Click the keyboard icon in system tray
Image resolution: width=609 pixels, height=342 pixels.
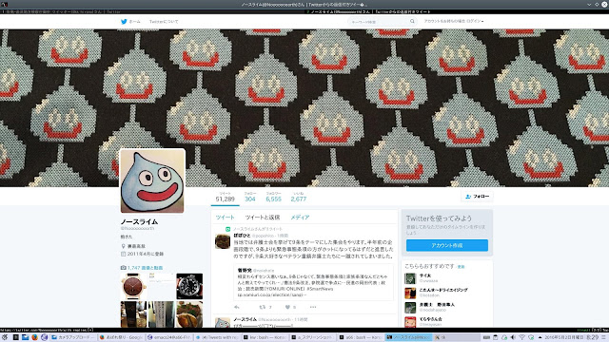click(x=486, y=337)
